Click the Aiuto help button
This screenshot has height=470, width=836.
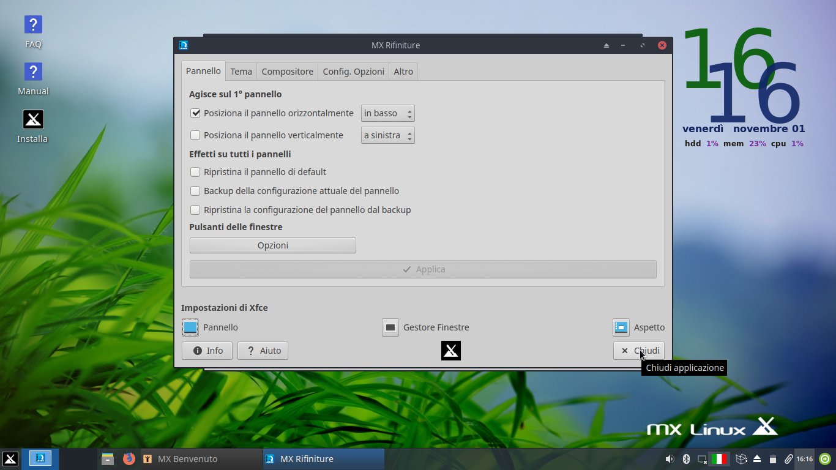pyautogui.click(x=263, y=351)
